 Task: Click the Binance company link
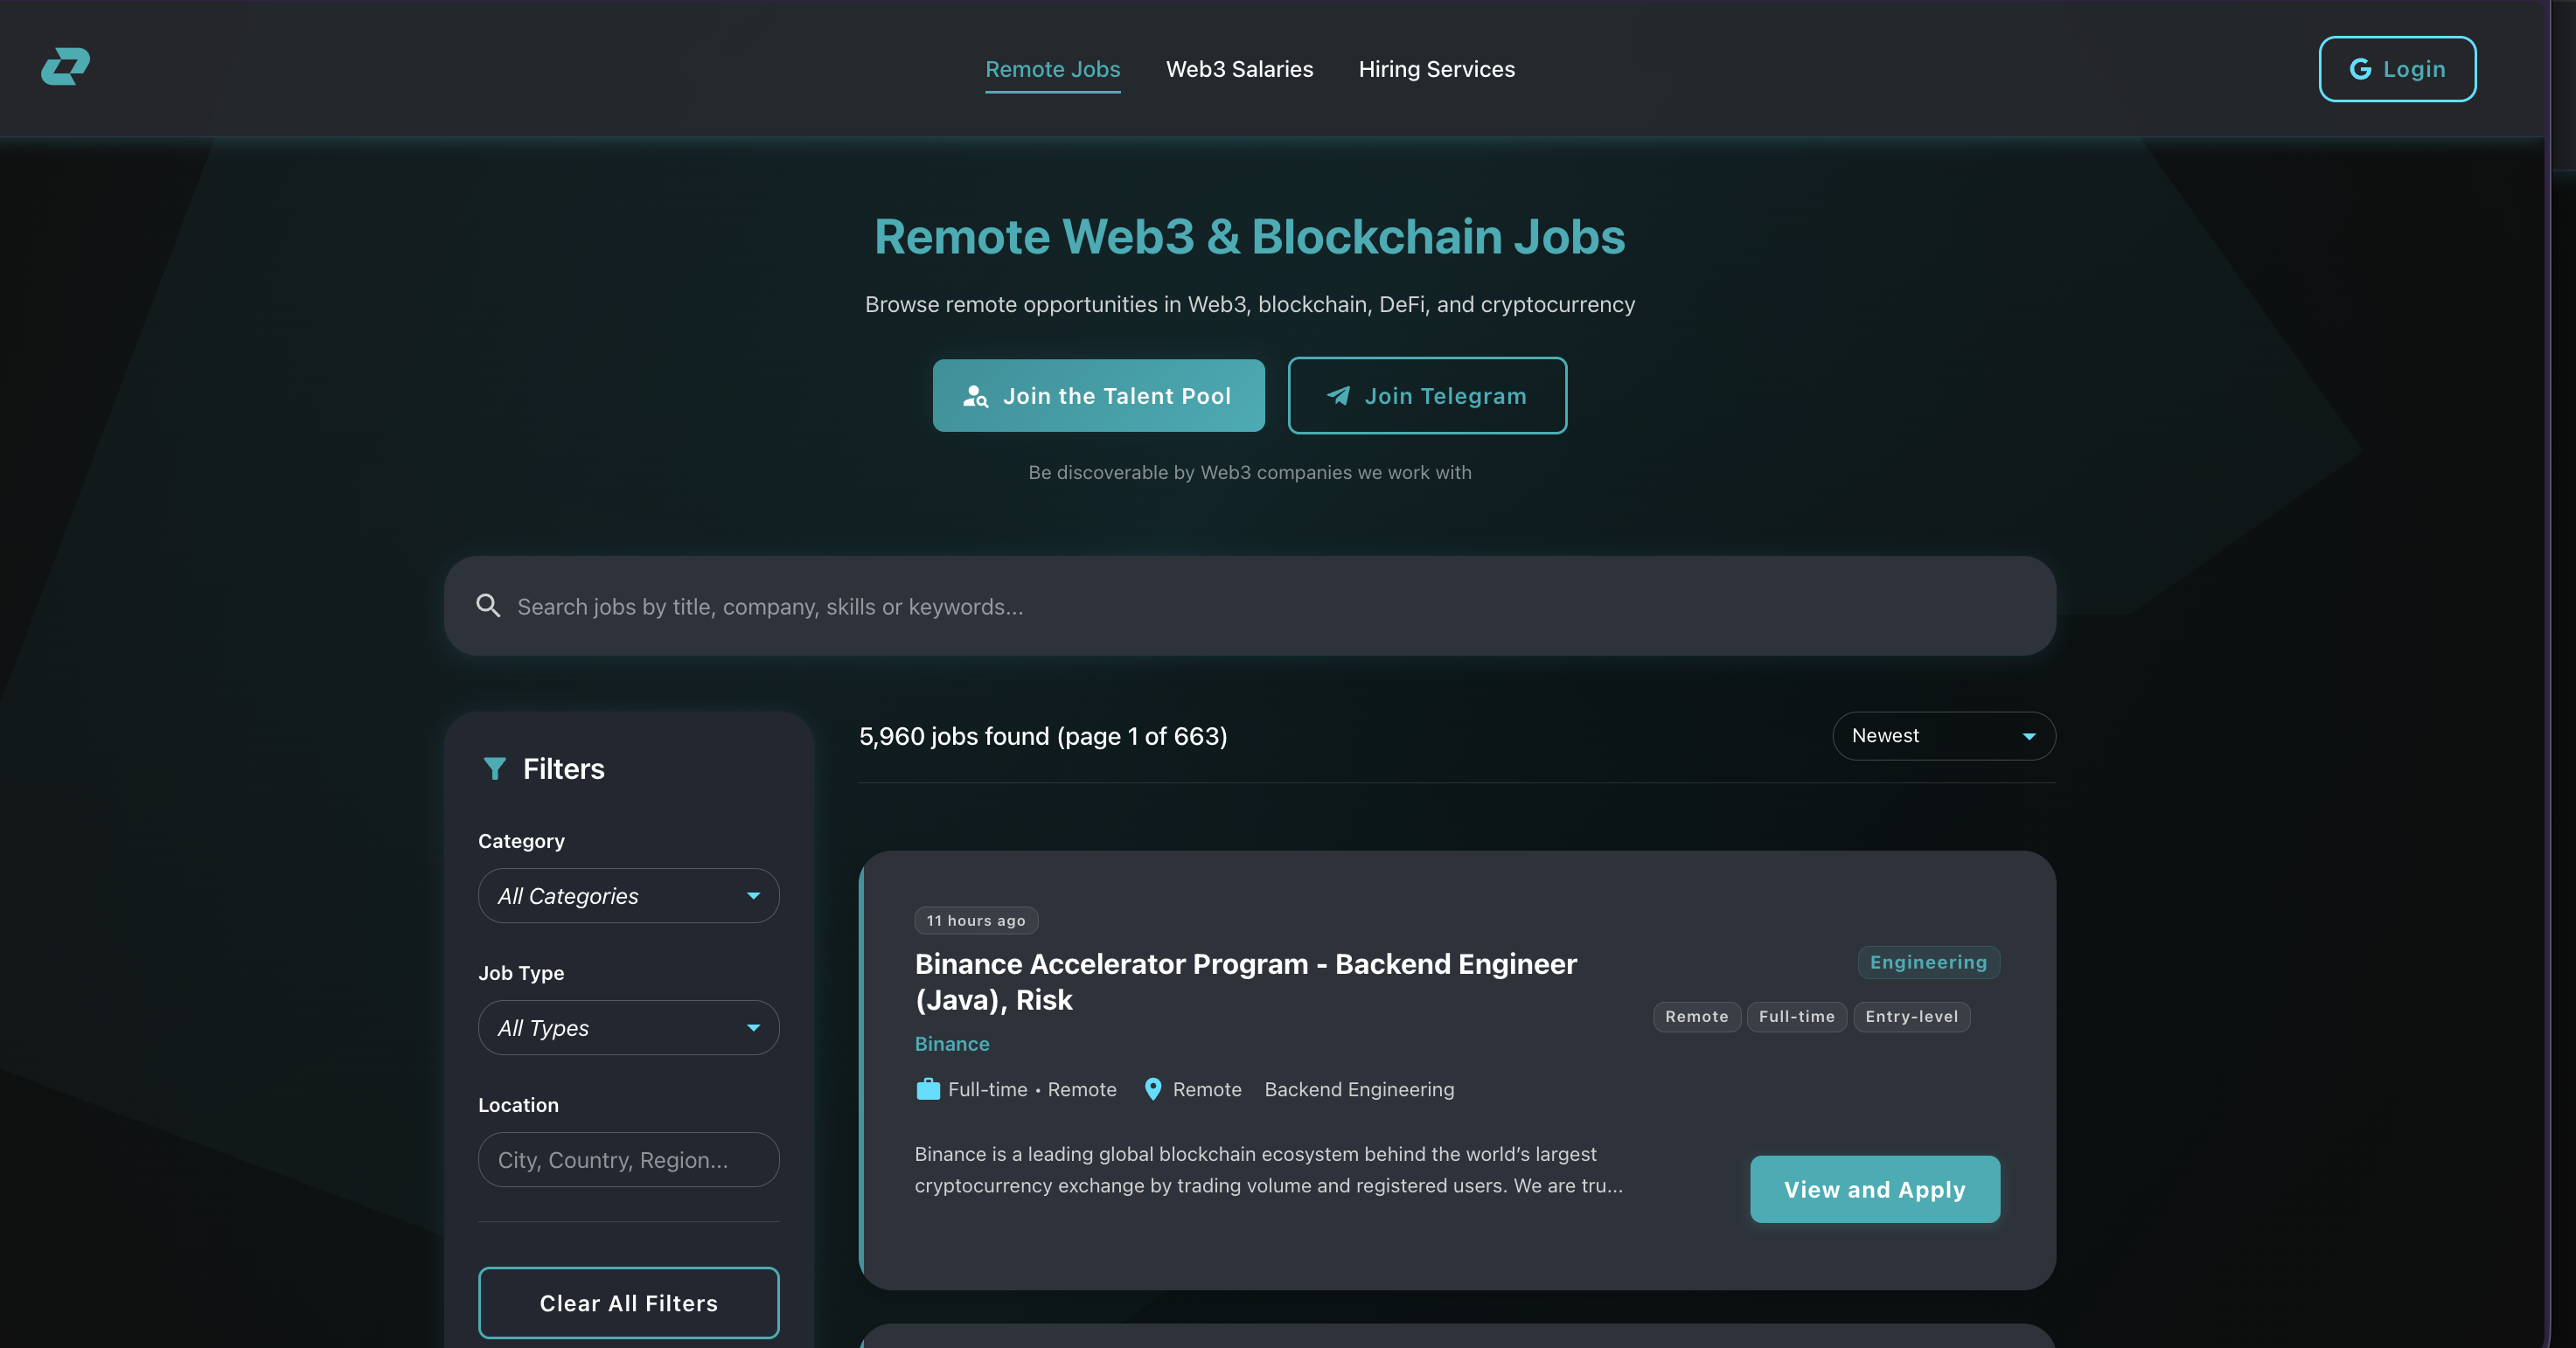click(951, 1044)
